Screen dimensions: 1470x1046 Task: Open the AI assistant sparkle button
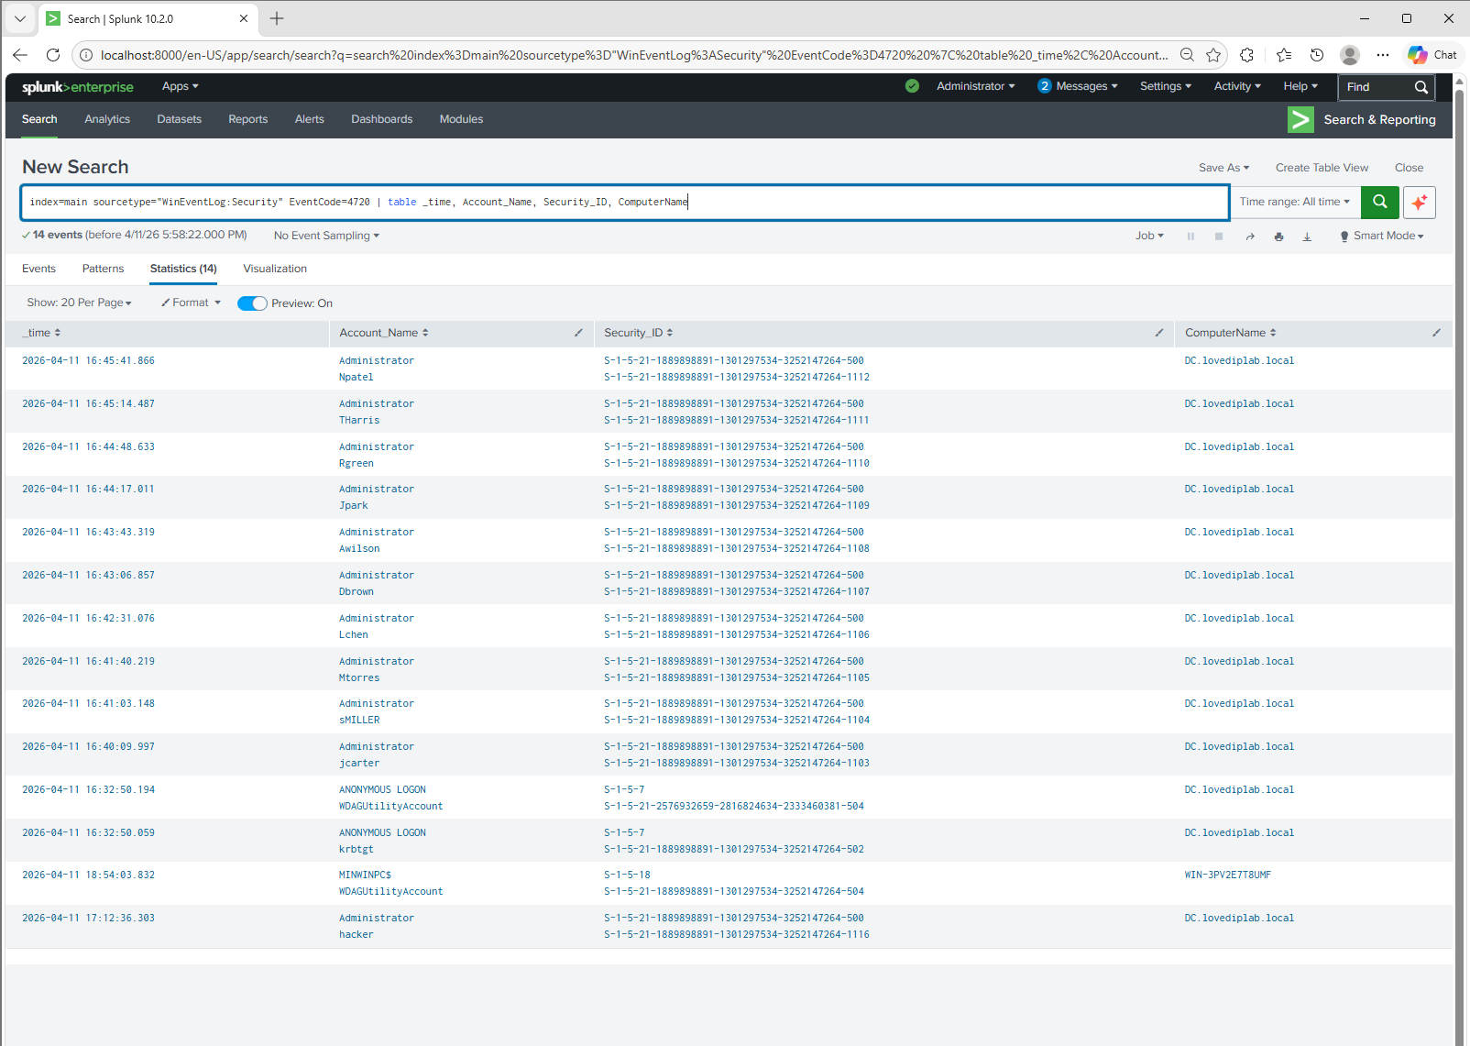(x=1420, y=202)
